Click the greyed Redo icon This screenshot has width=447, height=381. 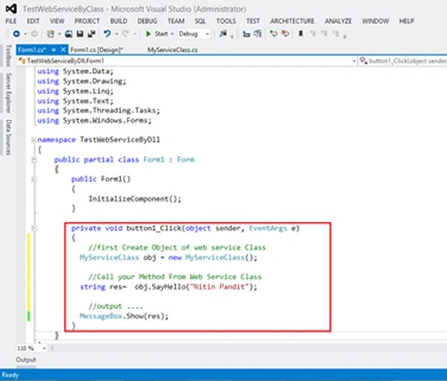126,34
